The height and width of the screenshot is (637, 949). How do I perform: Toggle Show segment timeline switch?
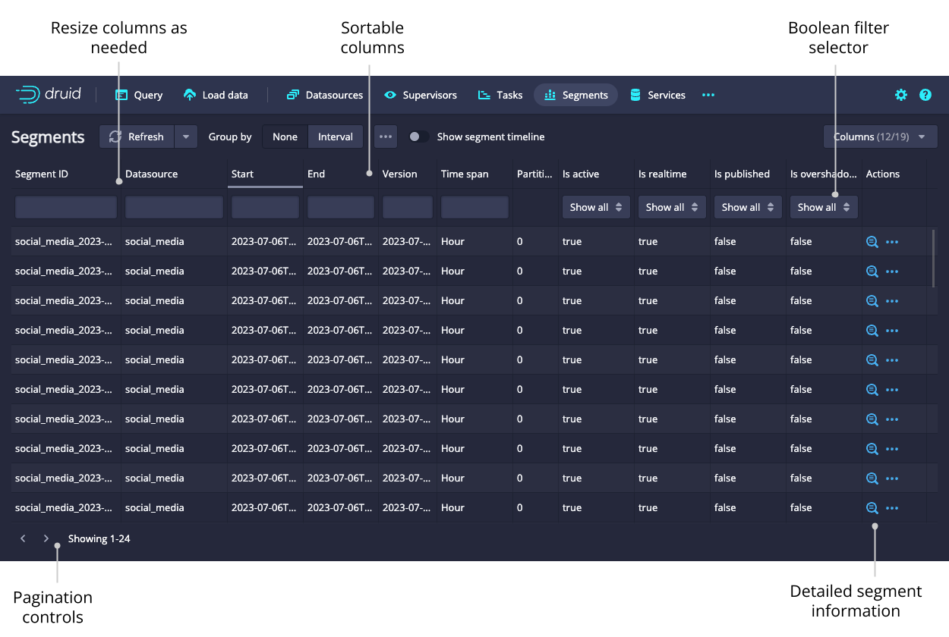(x=418, y=136)
